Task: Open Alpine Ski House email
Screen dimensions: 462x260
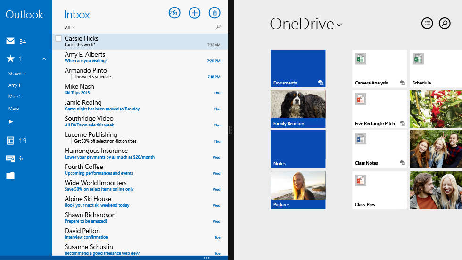Action: click(140, 202)
